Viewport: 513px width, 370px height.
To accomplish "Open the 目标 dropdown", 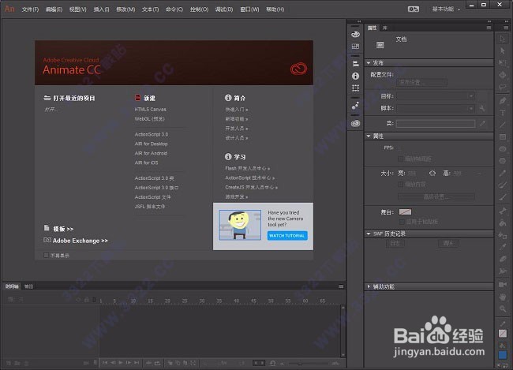I will point(436,96).
